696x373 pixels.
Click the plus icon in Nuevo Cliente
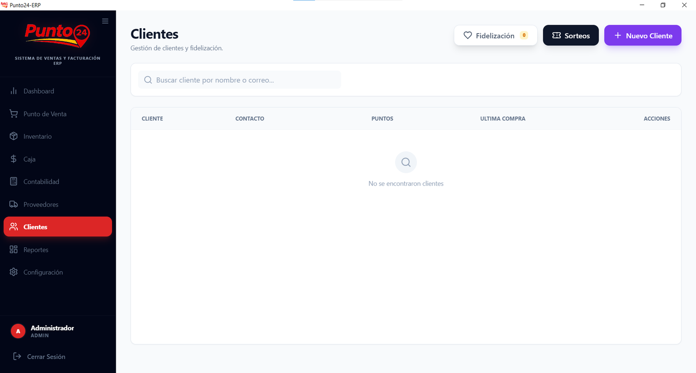tap(618, 35)
